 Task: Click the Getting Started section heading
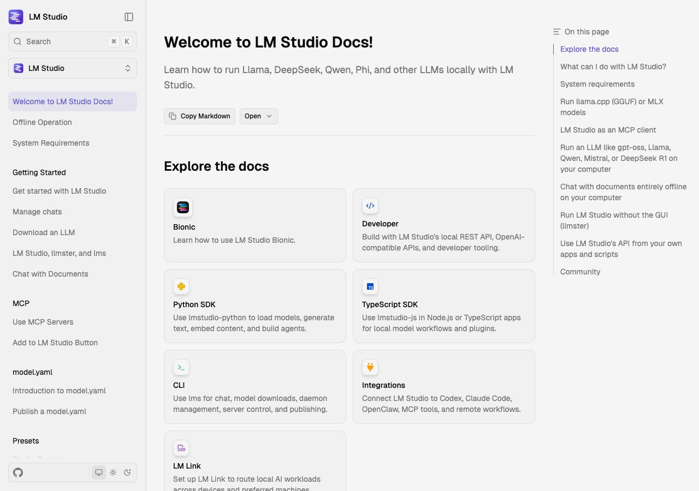click(x=39, y=172)
